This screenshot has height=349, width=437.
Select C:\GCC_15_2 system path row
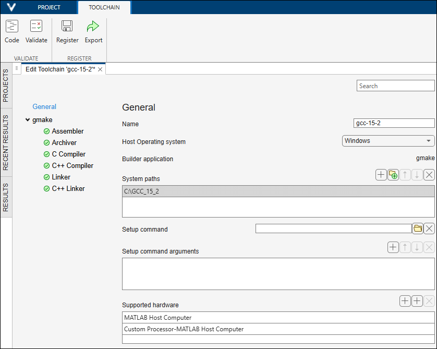pos(278,191)
